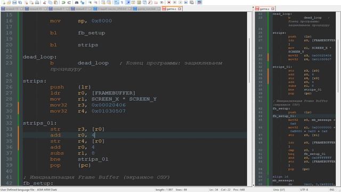The height and width of the screenshot is (192, 341).
Task: Open the game_run.bat document tab
Action: point(147,9)
